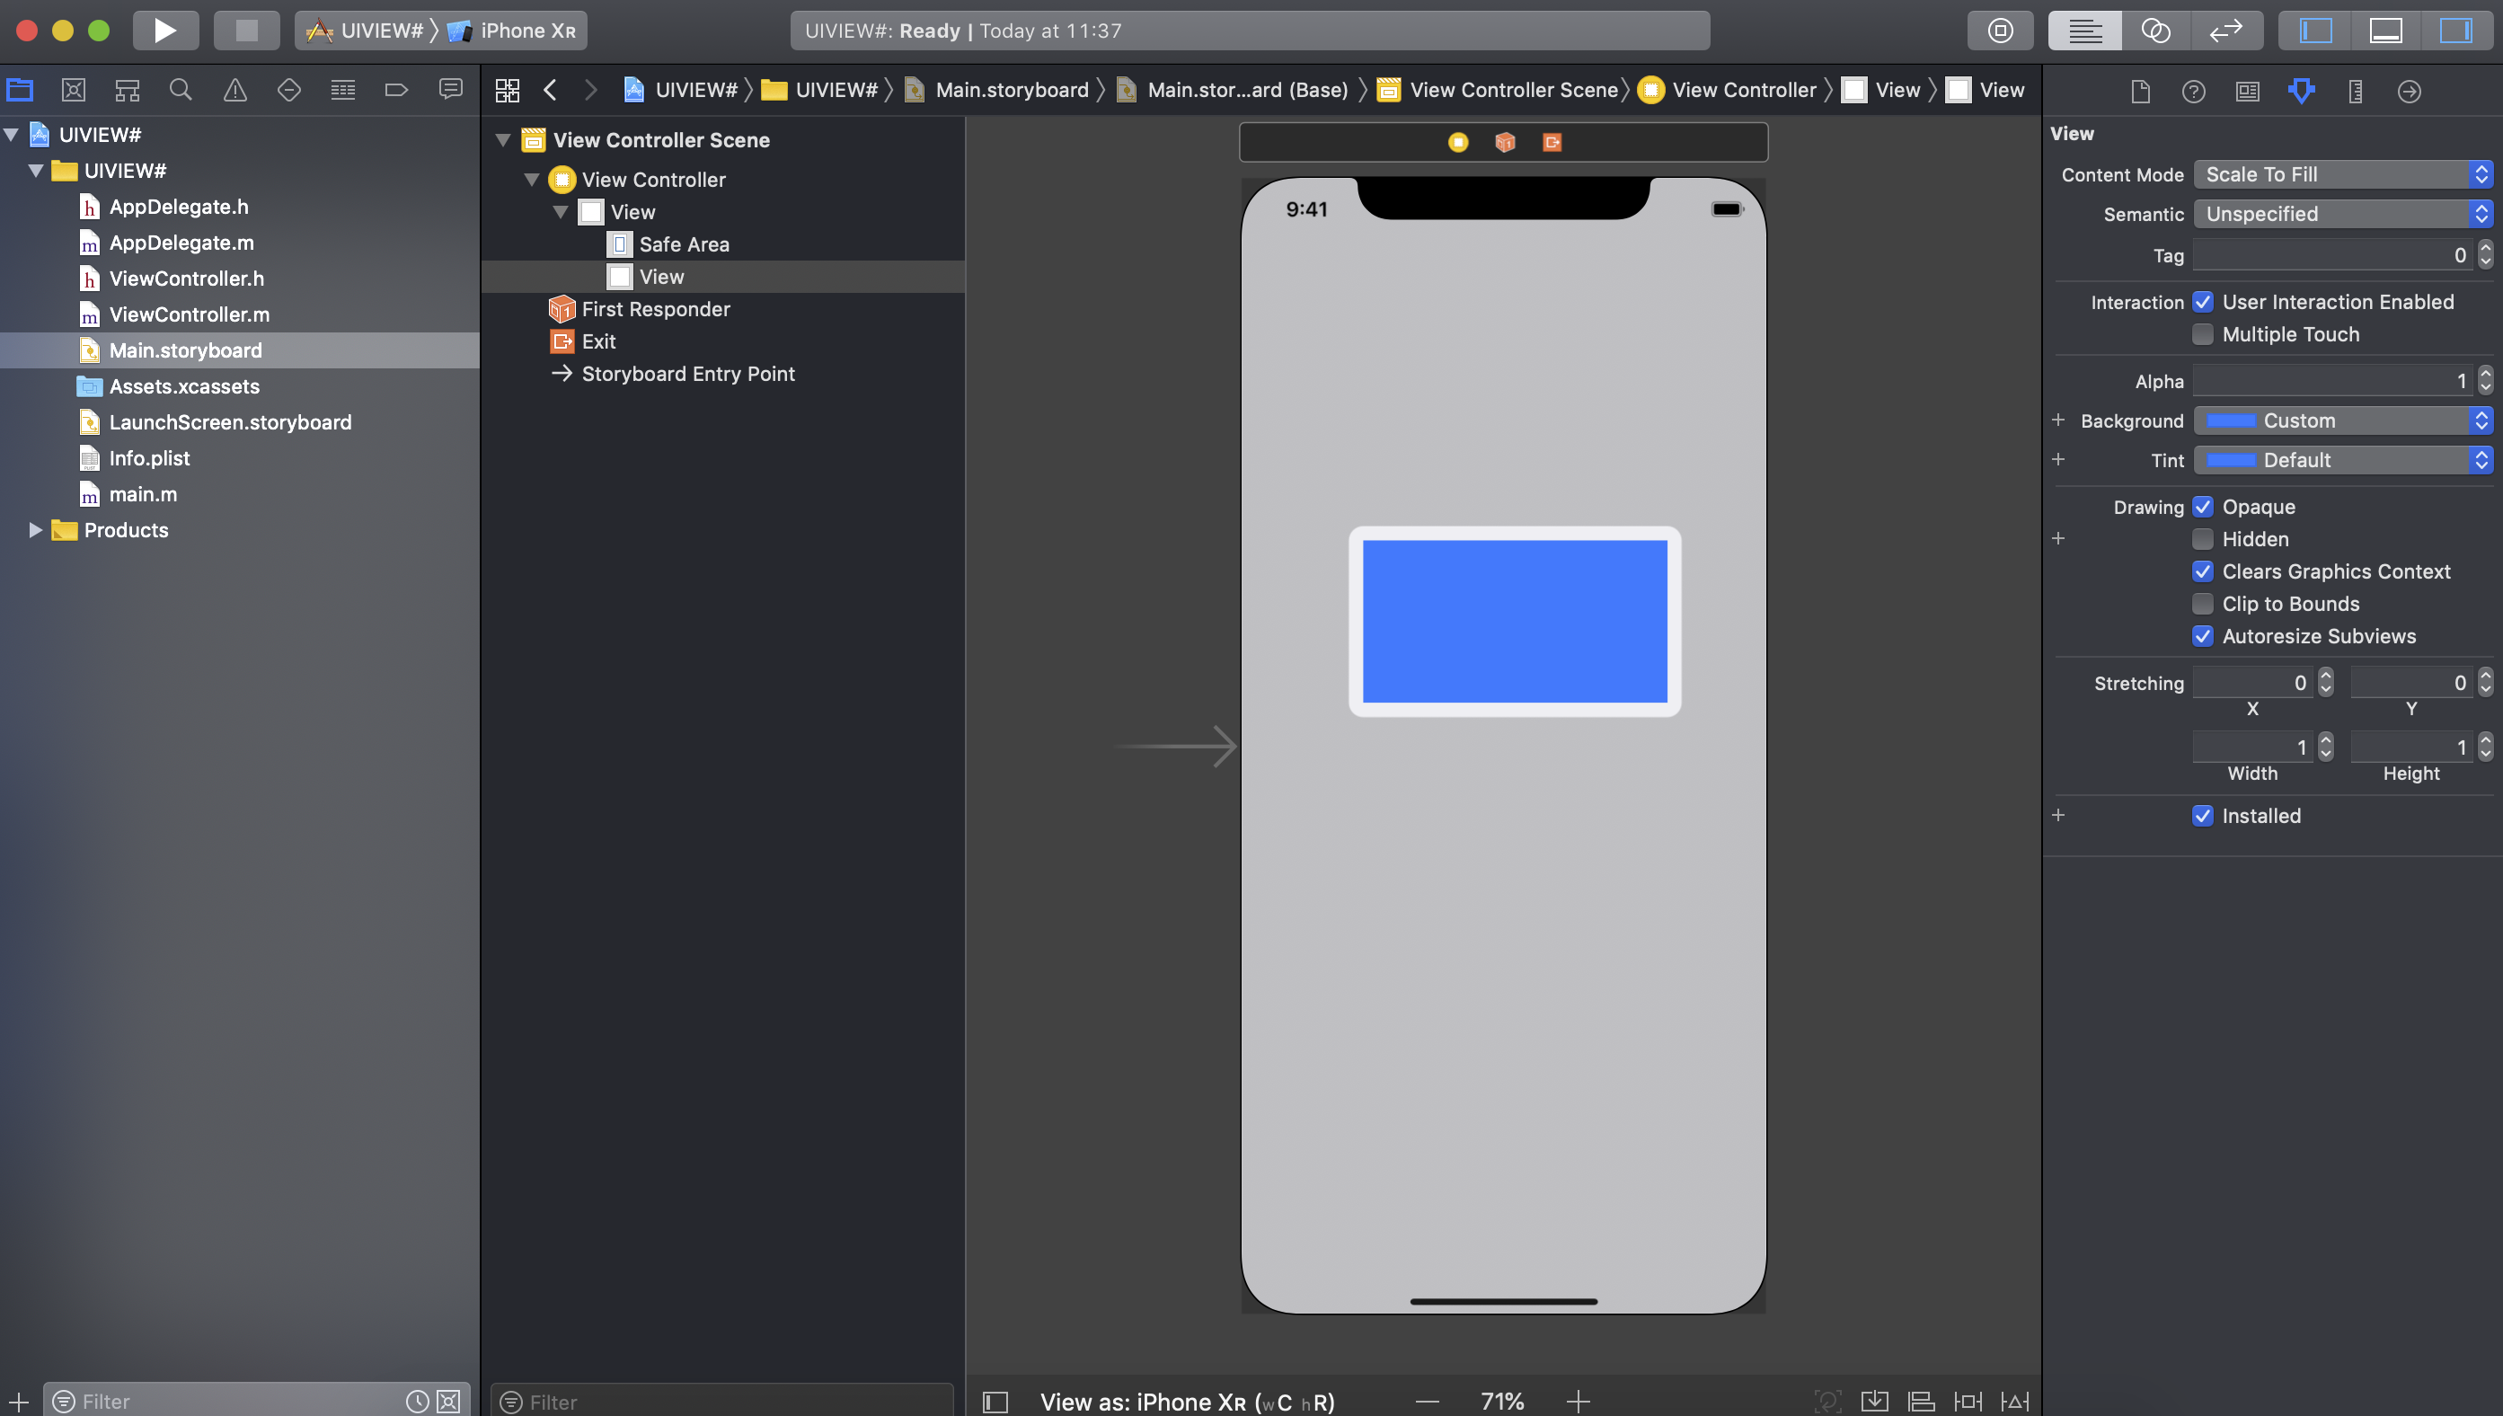Select ViewController.m in navigator

(190, 315)
